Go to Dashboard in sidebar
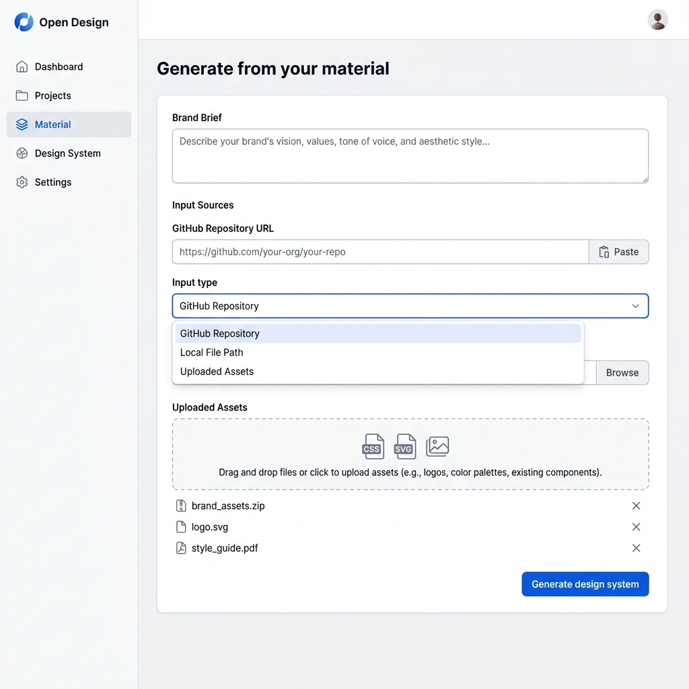689x689 pixels. 69,67
